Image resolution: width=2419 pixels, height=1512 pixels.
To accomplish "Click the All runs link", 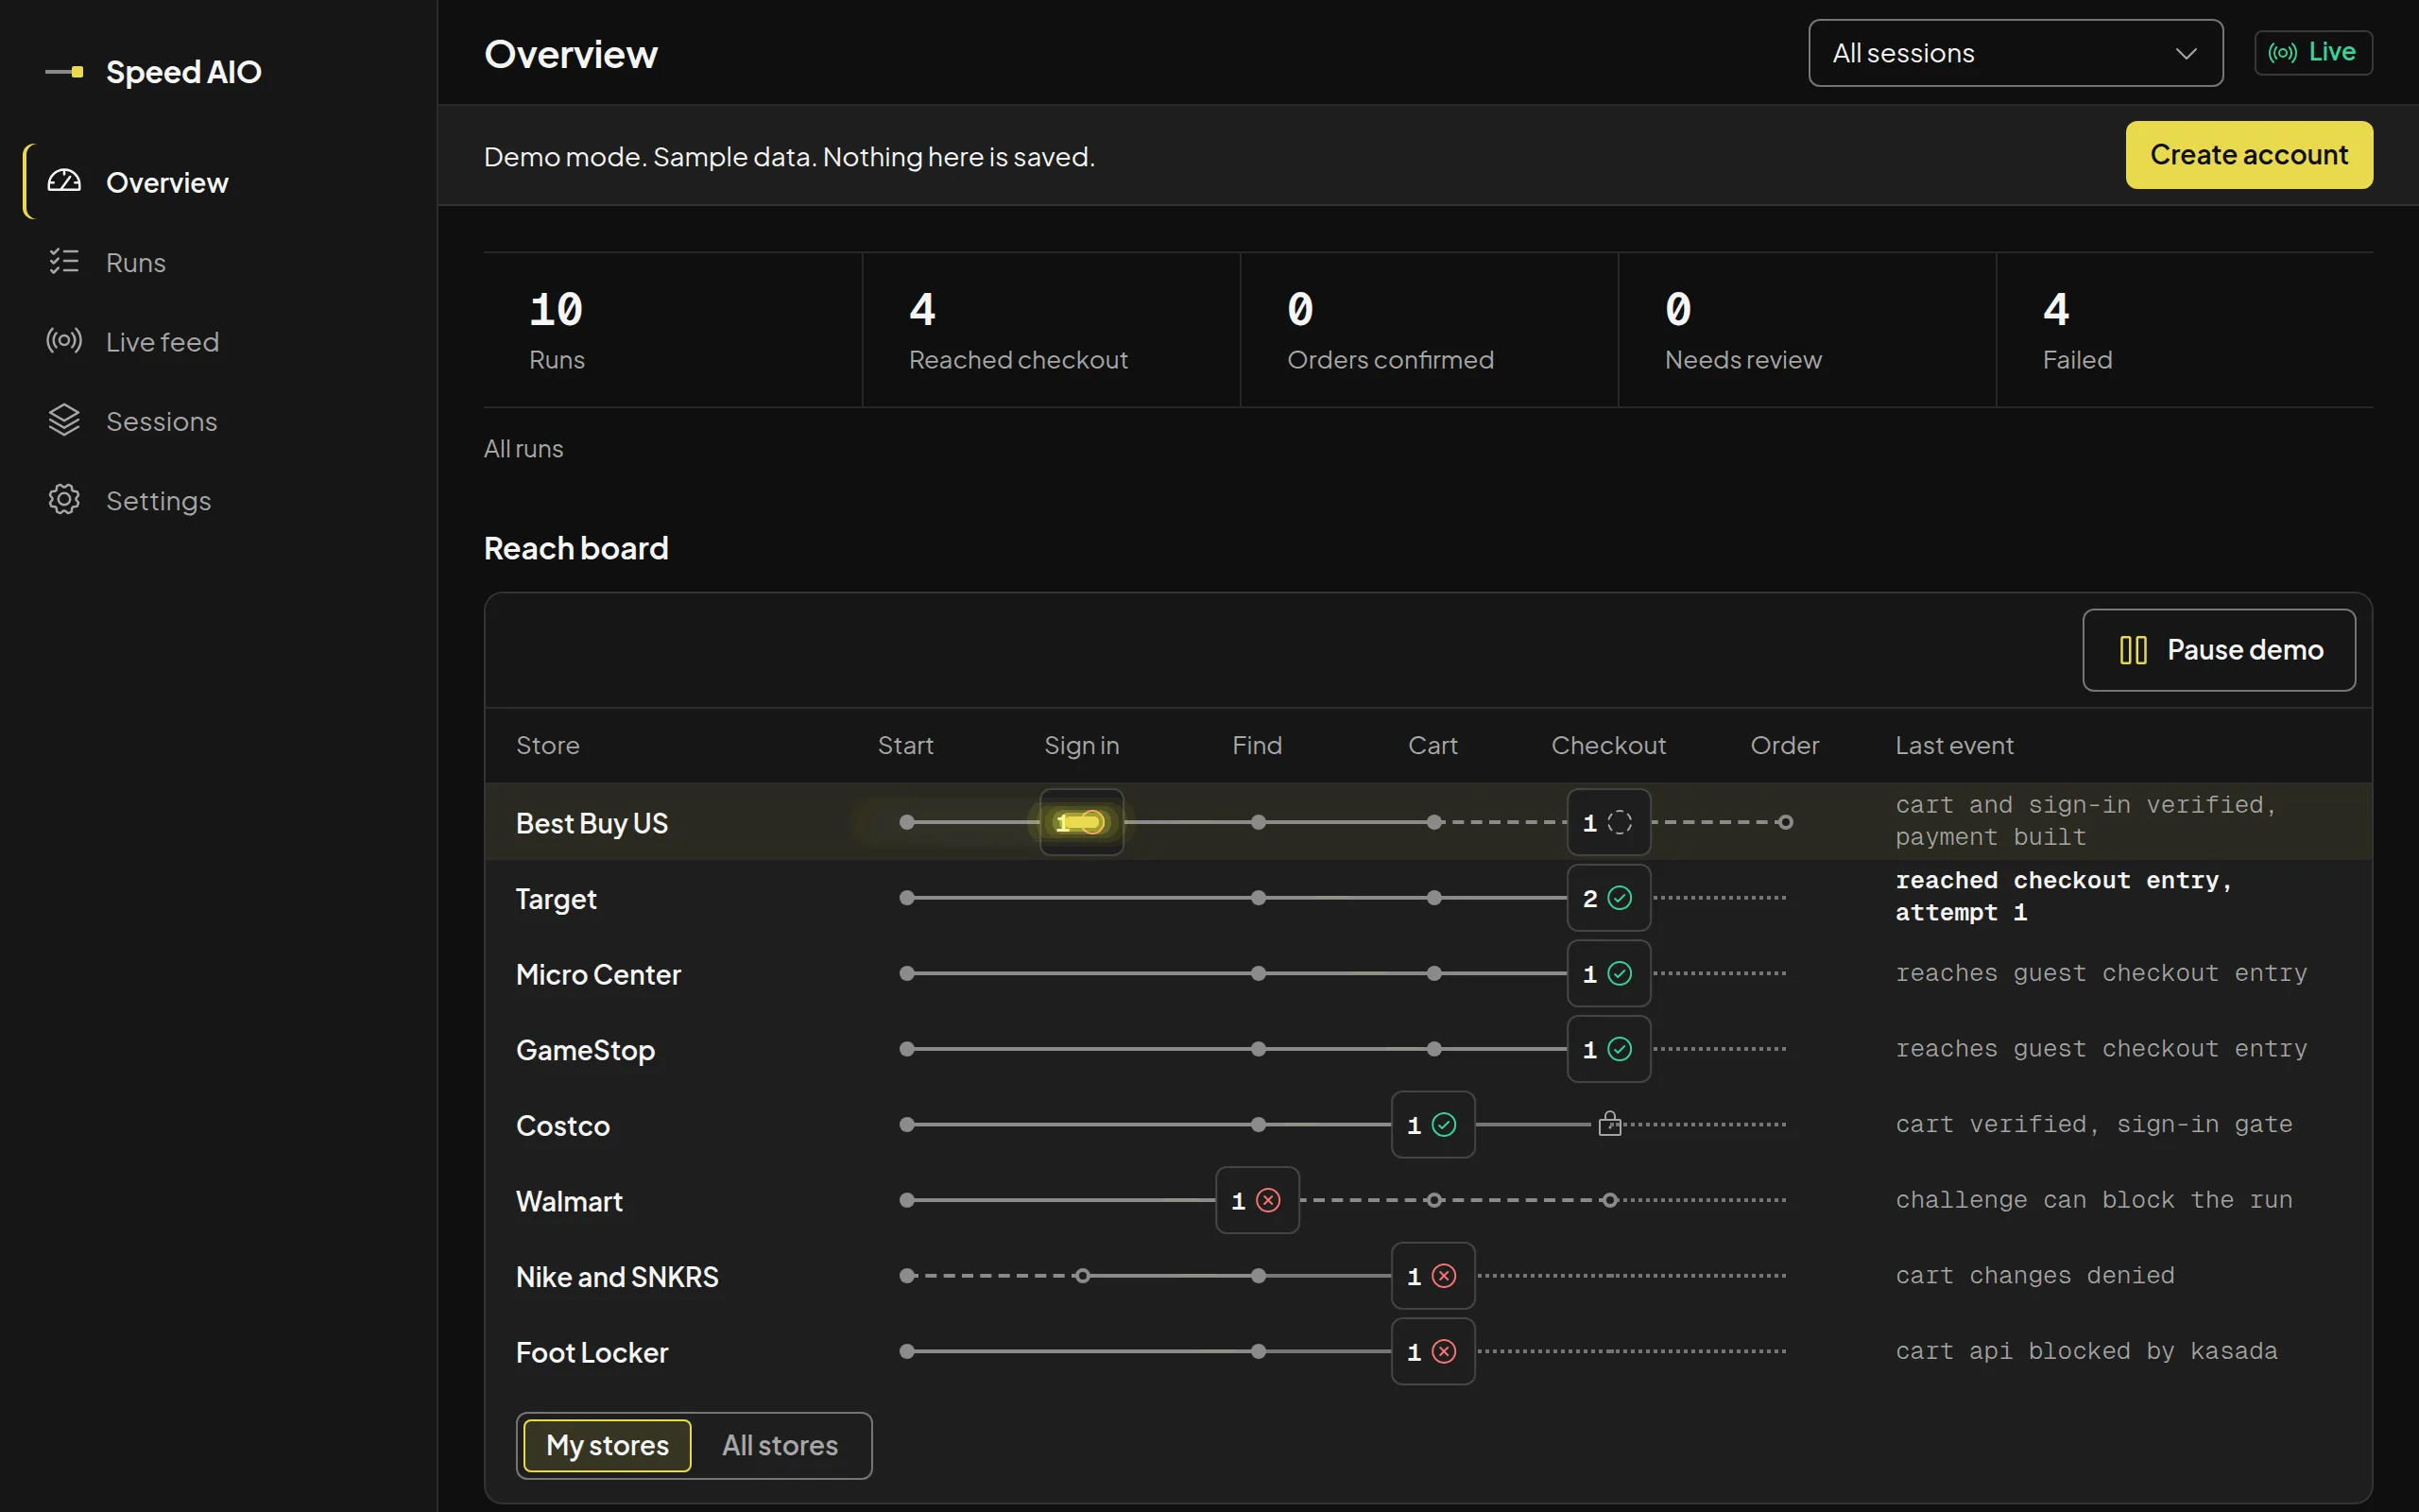I will (x=523, y=449).
